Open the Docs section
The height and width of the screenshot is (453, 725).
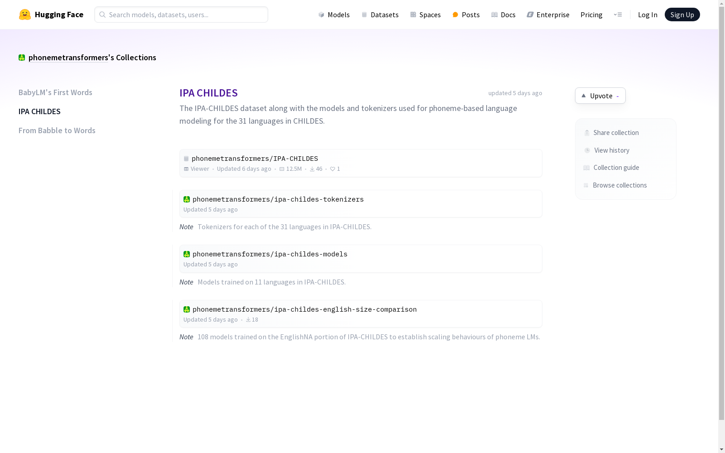[503, 14]
